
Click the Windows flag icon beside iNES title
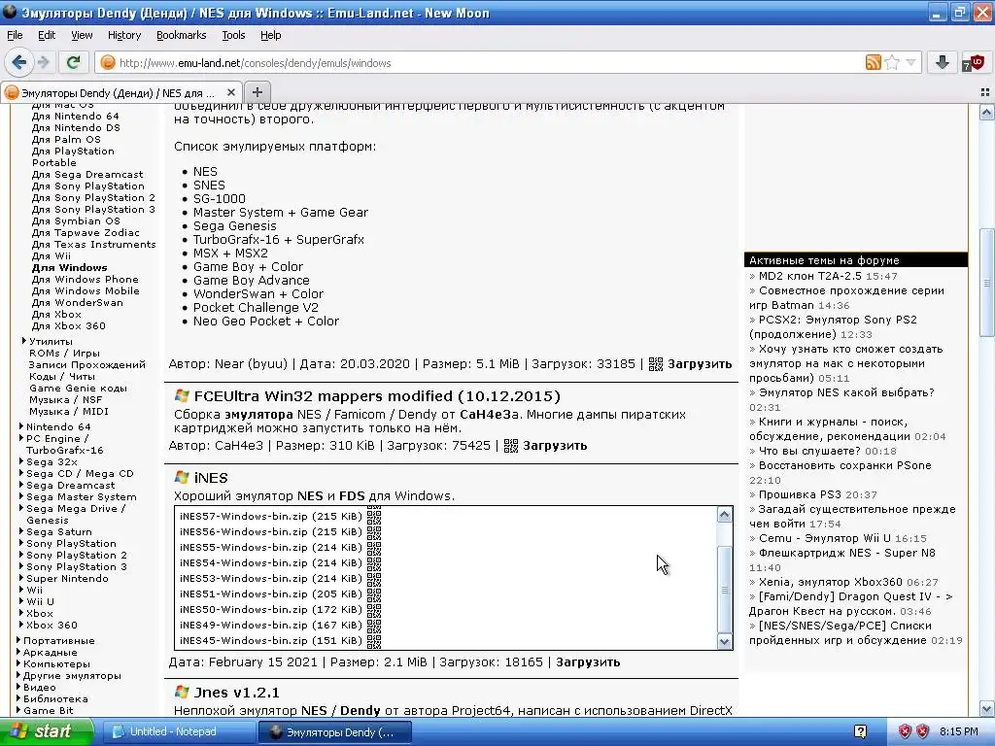(x=182, y=477)
